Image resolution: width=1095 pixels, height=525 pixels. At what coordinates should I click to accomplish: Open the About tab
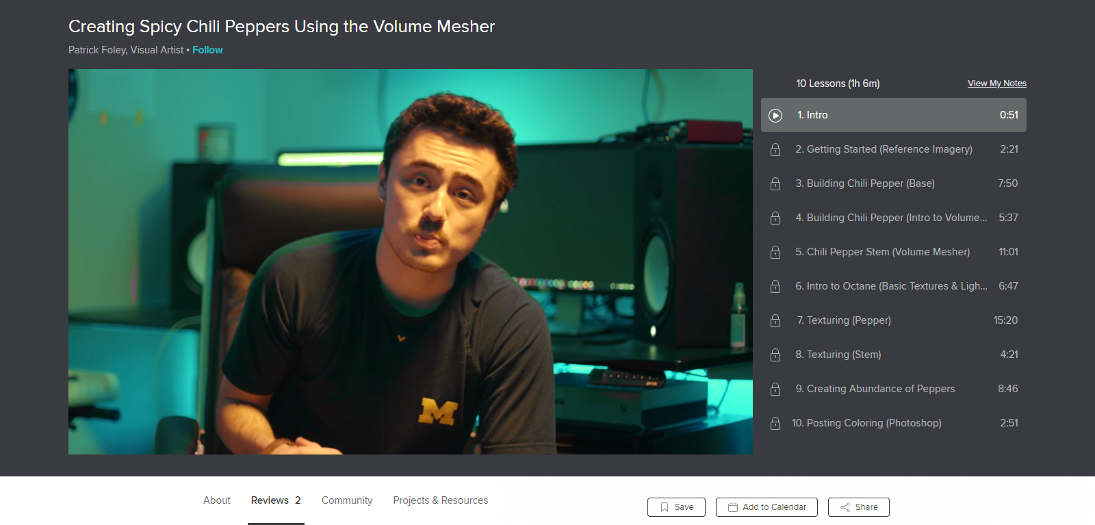[217, 500]
